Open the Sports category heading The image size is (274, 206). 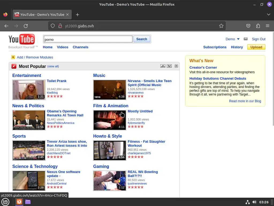[x=19, y=136]
